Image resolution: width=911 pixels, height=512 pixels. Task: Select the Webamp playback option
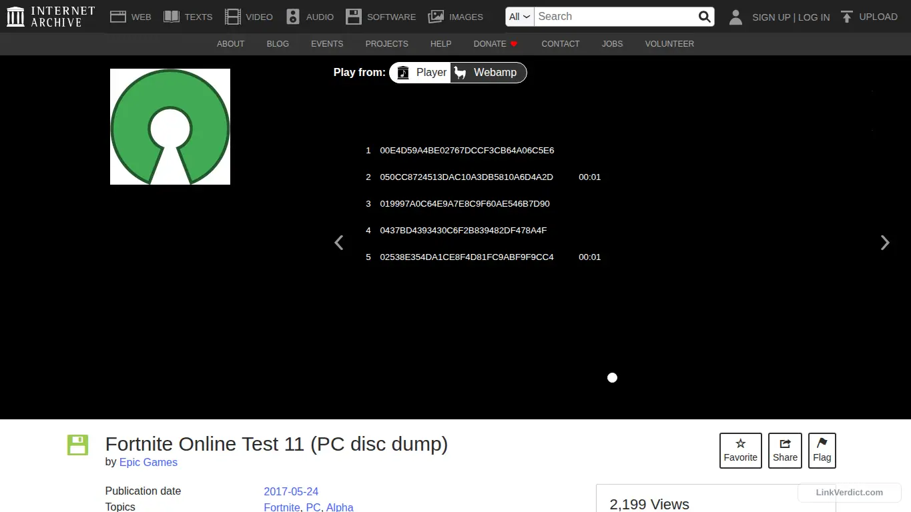click(x=488, y=73)
